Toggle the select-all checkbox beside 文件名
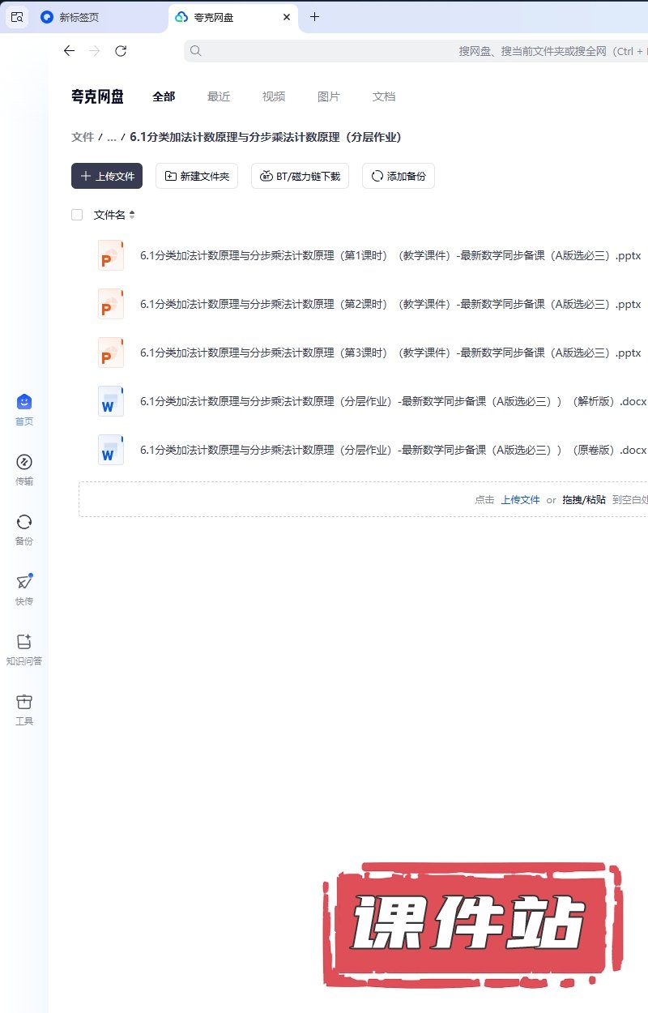 77,215
